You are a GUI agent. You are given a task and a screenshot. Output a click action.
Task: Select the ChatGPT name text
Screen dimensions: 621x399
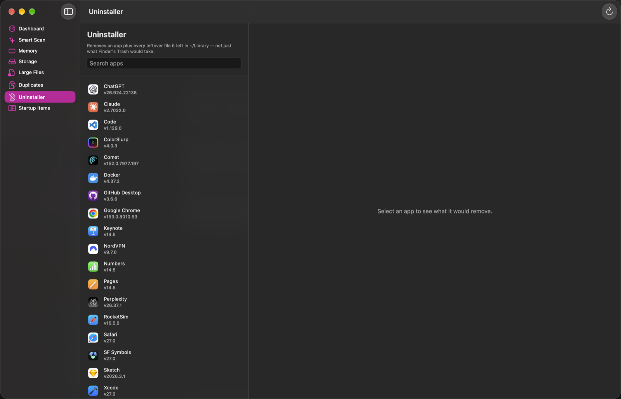(x=114, y=87)
